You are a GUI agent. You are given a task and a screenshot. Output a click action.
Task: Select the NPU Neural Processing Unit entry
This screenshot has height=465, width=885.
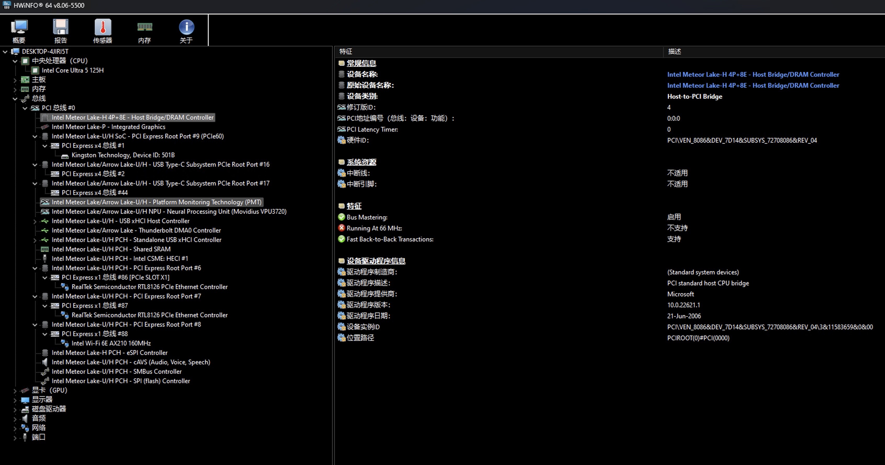pos(169,212)
